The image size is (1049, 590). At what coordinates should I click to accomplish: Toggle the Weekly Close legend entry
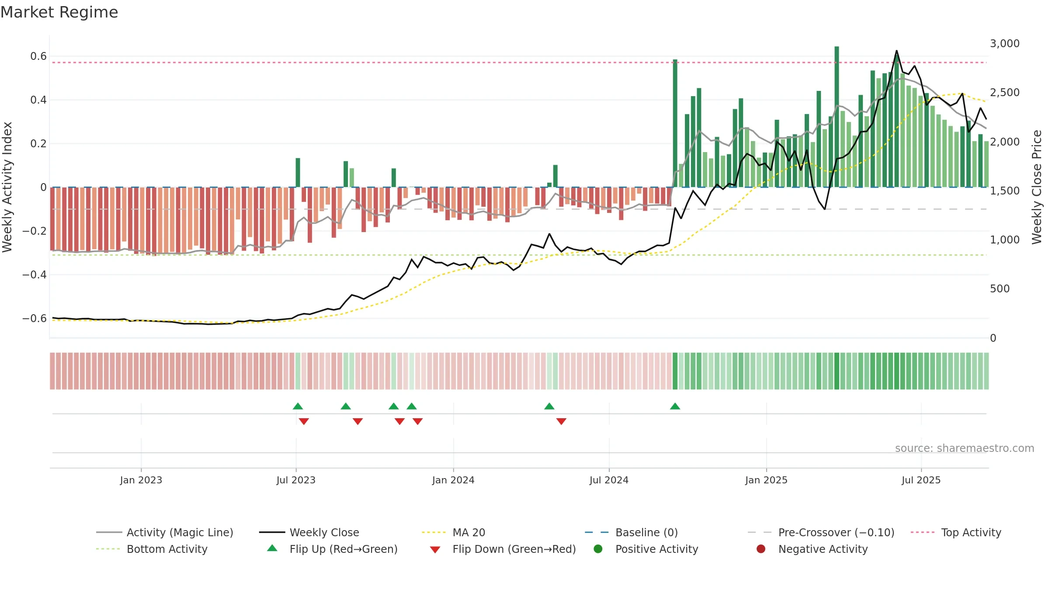click(309, 532)
